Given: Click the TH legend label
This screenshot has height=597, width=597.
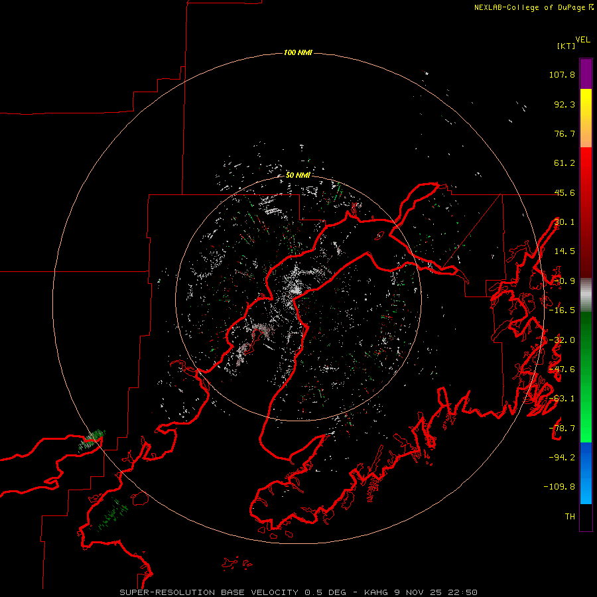Looking at the screenshot, I should [x=570, y=517].
